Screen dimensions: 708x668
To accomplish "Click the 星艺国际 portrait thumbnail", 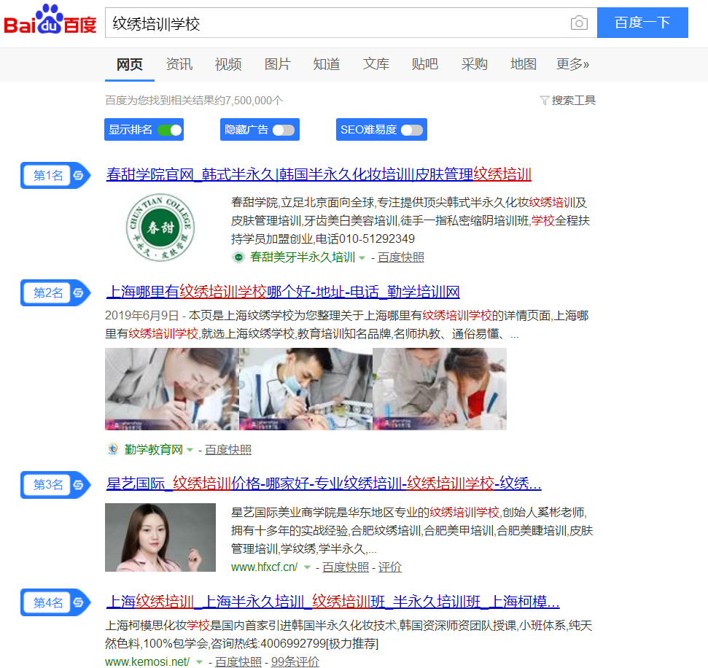I will 160,537.
